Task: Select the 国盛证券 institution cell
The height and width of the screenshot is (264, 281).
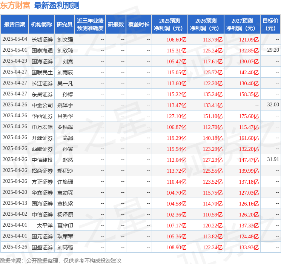Action: [x=42, y=247]
